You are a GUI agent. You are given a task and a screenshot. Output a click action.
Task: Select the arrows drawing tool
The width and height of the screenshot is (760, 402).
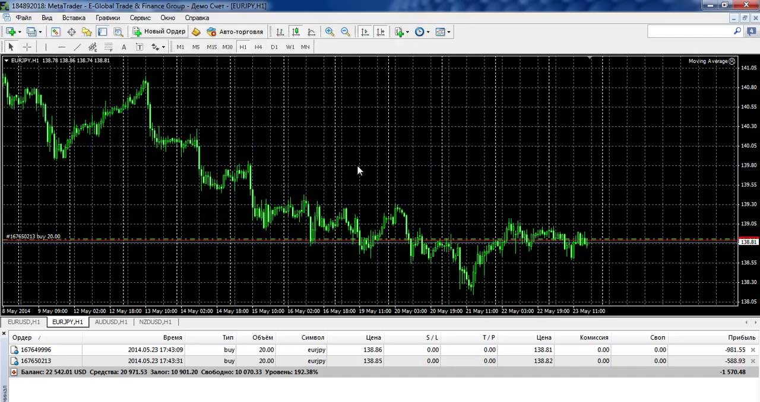pyautogui.click(x=155, y=47)
